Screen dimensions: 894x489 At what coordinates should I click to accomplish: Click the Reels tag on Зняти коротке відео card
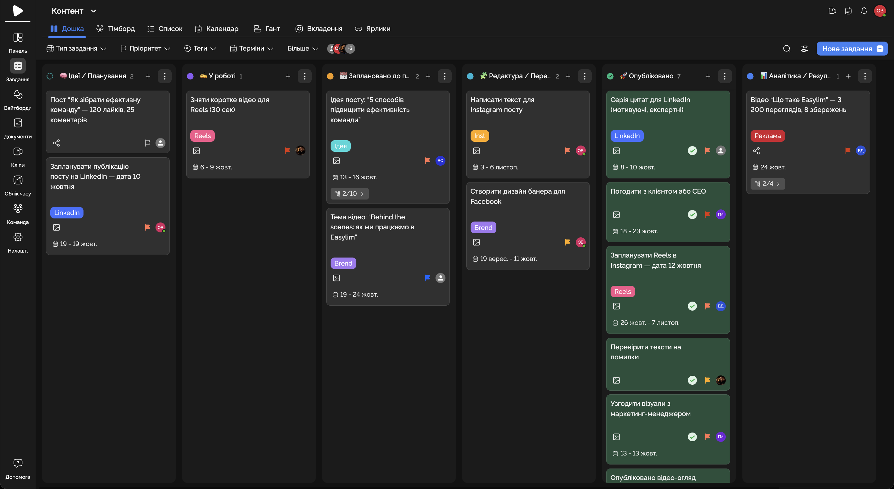202,136
